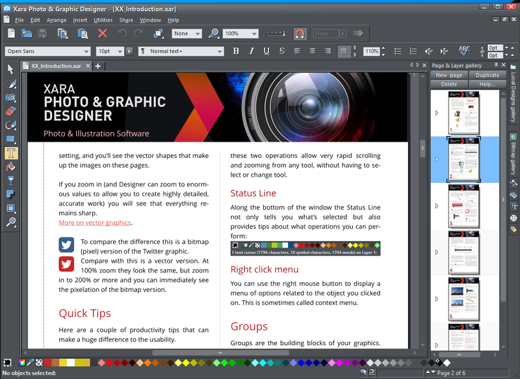The height and width of the screenshot is (379, 520).
Task: Select the Fill tool paint bucket
Action: pyautogui.click(x=10, y=167)
